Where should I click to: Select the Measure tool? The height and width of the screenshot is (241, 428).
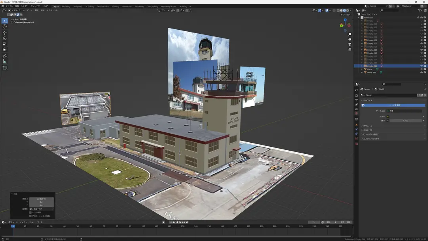pos(5,62)
